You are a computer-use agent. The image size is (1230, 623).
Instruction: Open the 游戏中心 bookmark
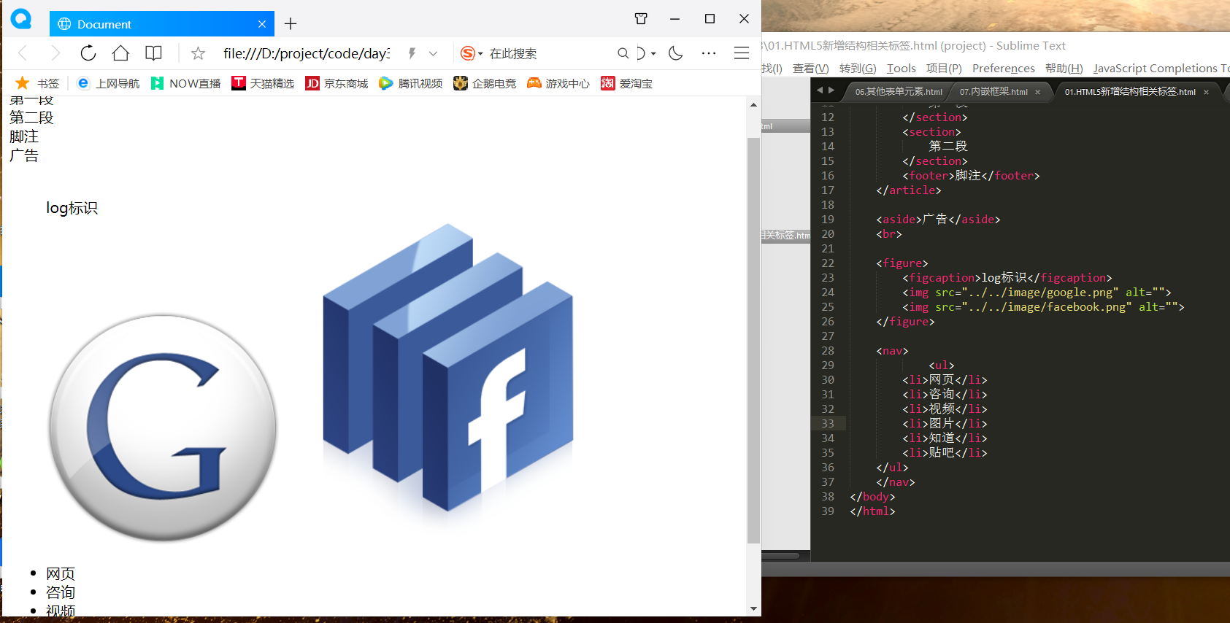coord(558,83)
